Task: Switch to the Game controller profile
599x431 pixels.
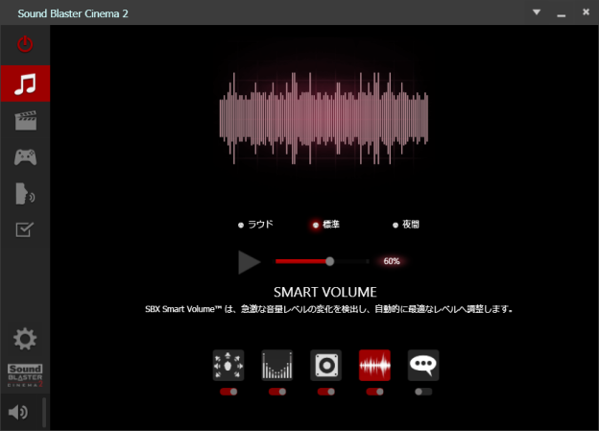Action: tap(26, 157)
